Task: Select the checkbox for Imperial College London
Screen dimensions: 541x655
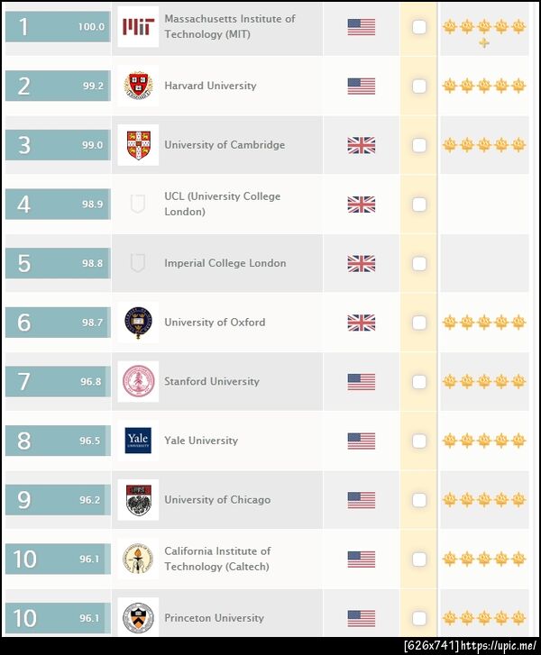Action: (419, 263)
